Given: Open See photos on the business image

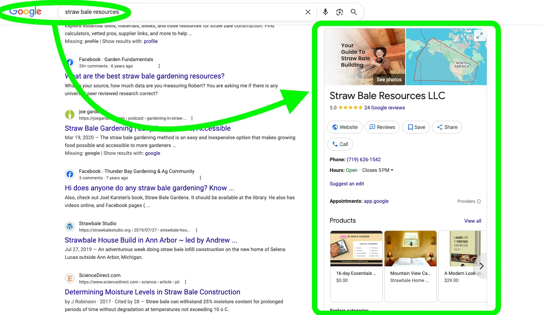Looking at the screenshot, I should point(389,80).
